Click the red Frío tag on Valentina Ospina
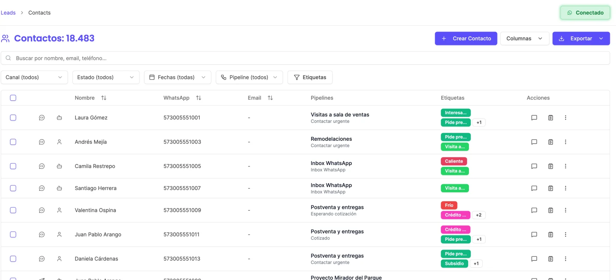The image size is (616, 280). (x=449, y=205)
